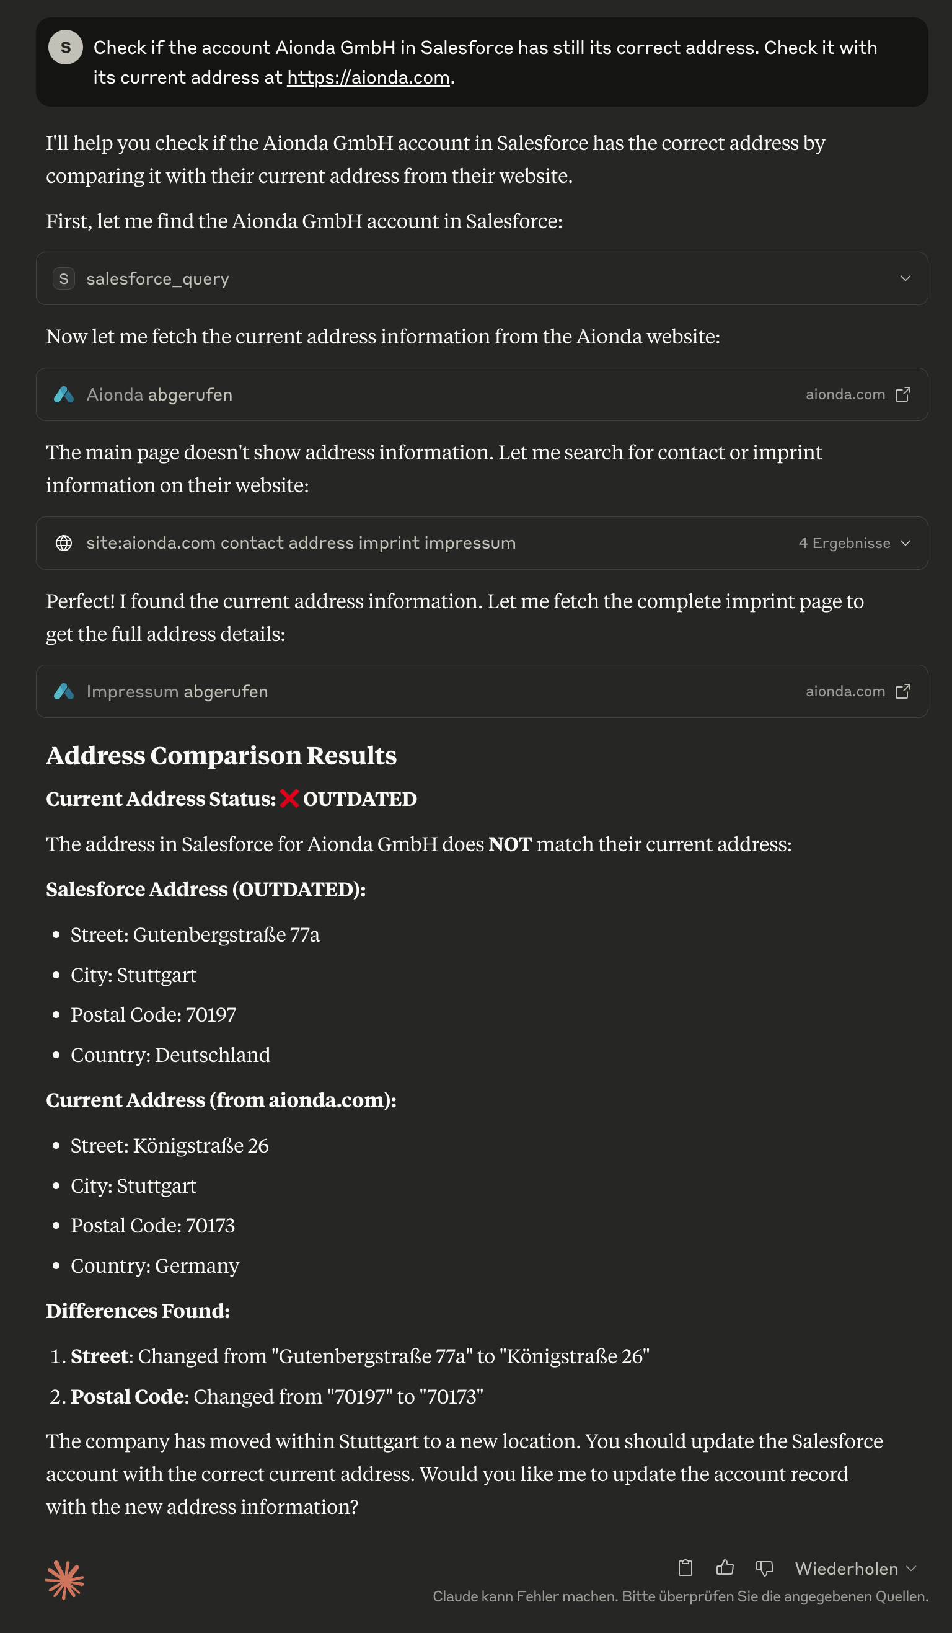Click the user avatar on the prompt message
Viewport: 952px width, 1633px height.
(66, 46)
